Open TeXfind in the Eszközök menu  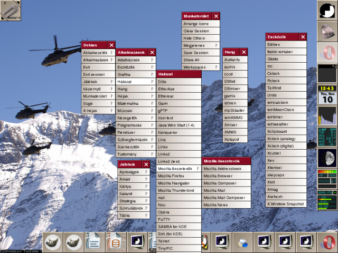286,88
